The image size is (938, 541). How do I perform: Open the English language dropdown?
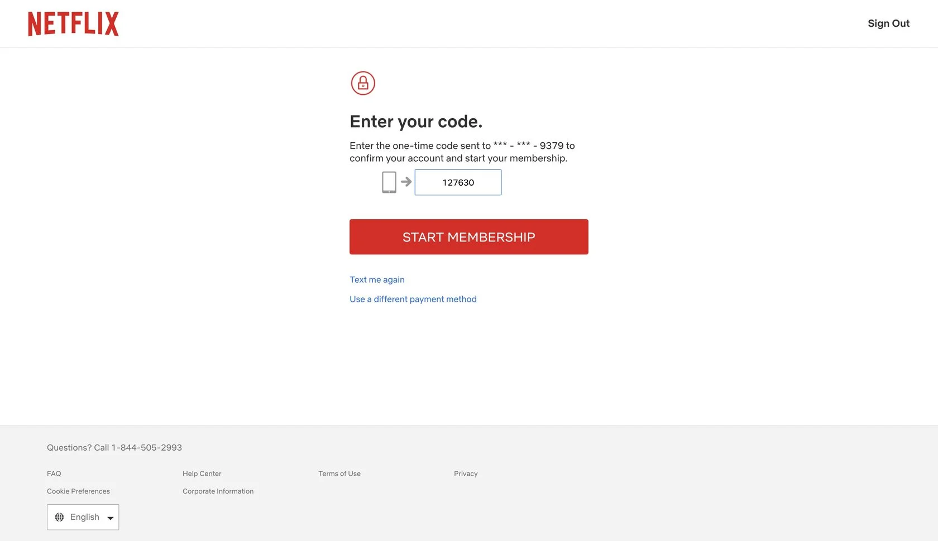pos(83,517)
